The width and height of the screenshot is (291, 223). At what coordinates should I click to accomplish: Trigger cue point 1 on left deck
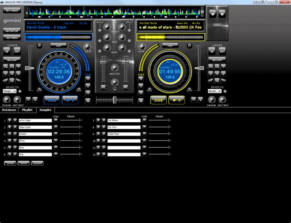88,79
